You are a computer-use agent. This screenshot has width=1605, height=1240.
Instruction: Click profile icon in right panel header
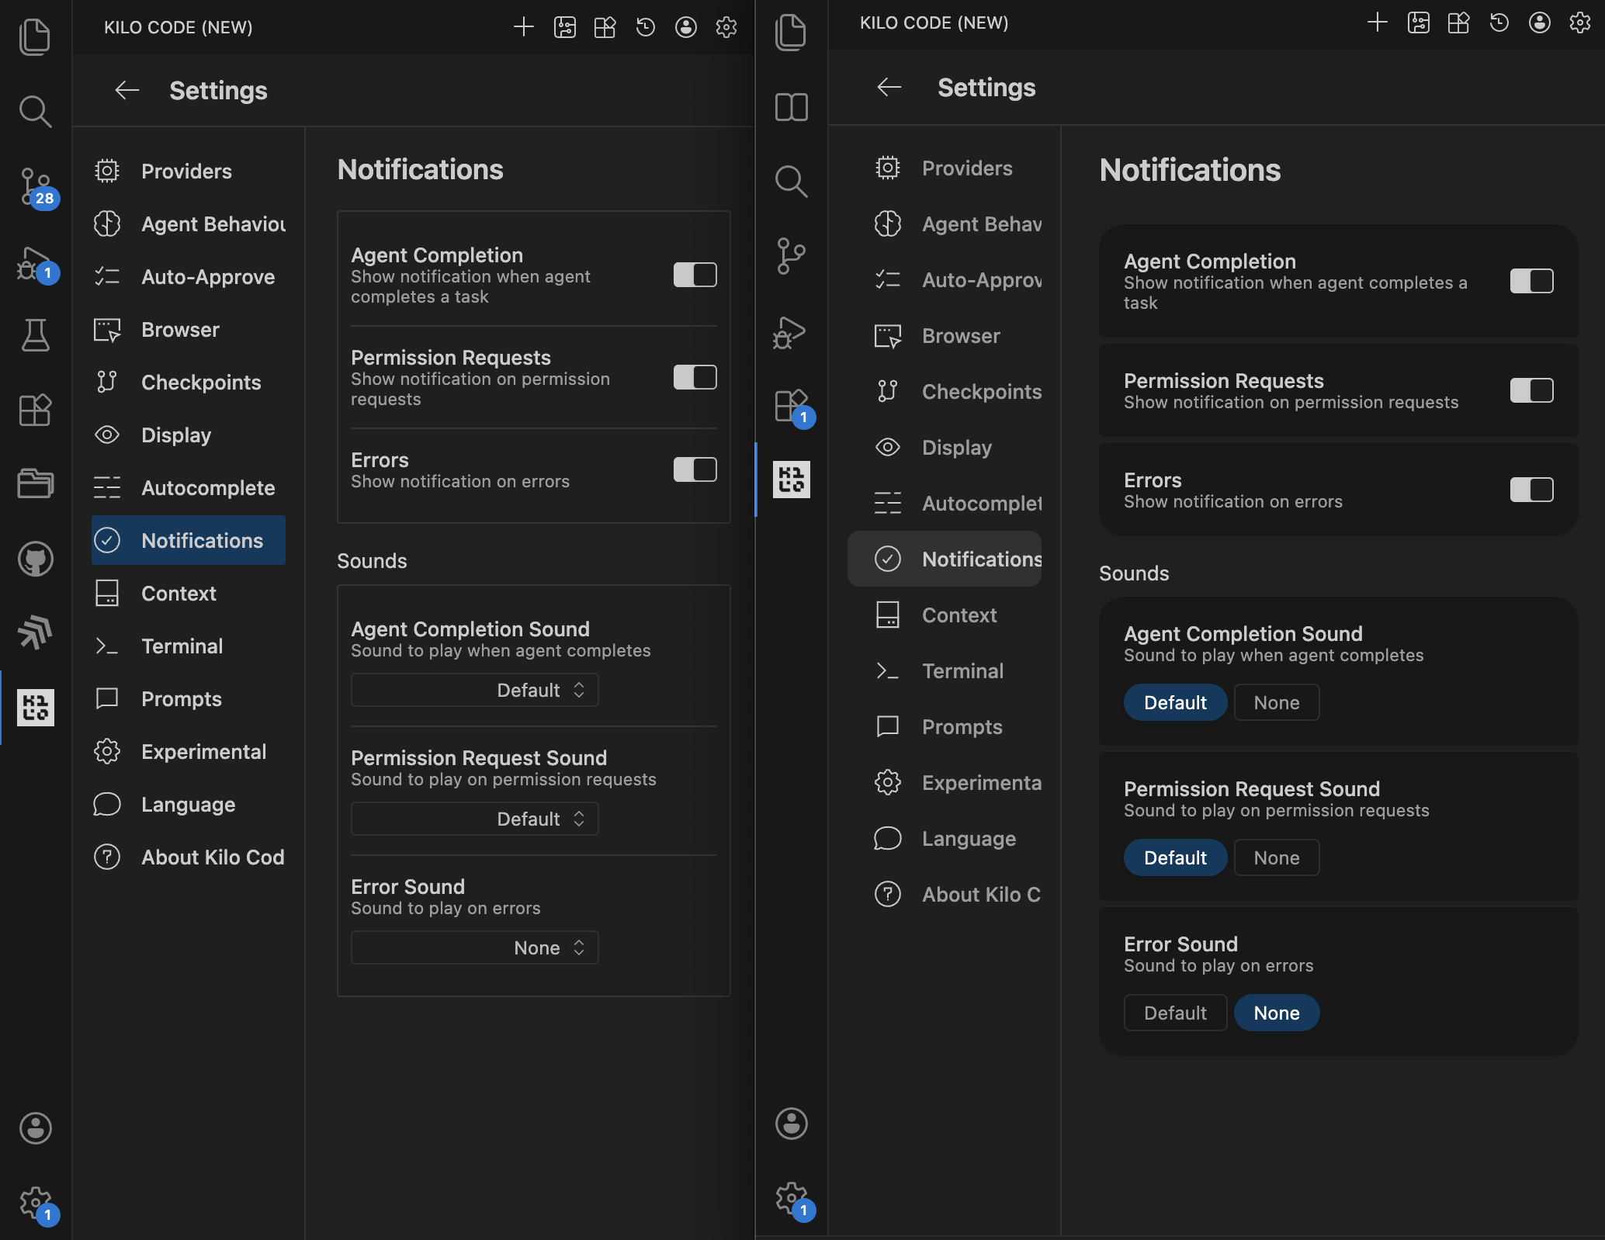pyautogui.click(x=1539, y=23)
